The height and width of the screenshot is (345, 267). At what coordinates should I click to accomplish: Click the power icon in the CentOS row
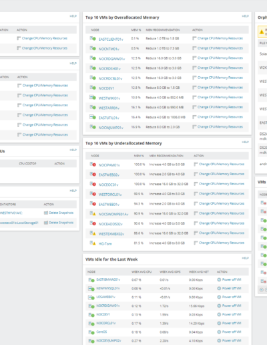tap(219, 332)
